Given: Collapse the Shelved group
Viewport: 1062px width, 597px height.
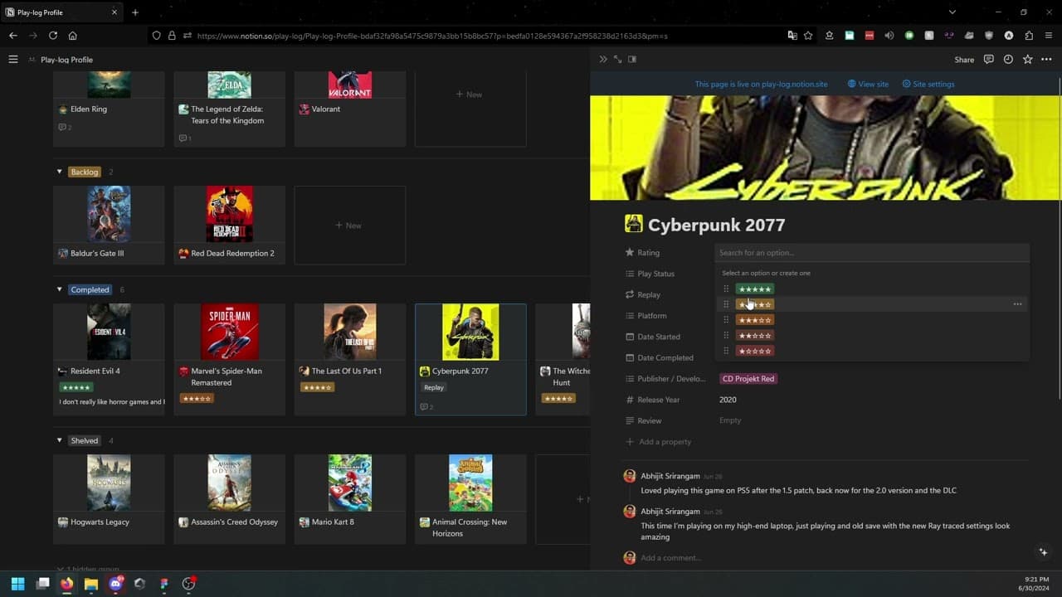Looking at the screenshot, I should click(60, 440).
